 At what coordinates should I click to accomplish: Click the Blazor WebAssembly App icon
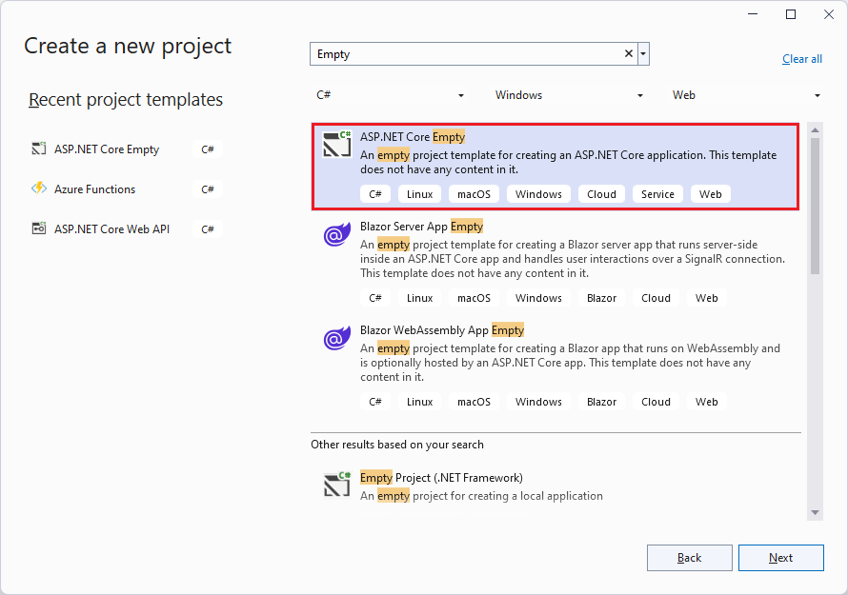[337, 338]
